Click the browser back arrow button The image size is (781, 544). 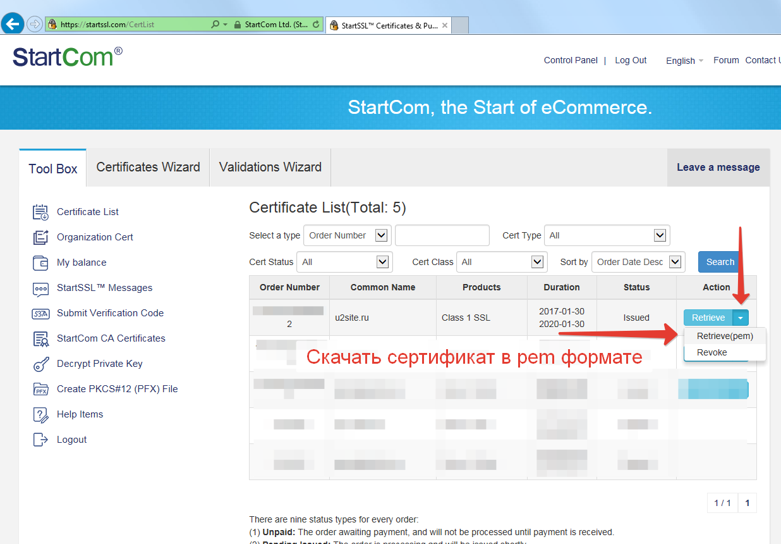12,24
